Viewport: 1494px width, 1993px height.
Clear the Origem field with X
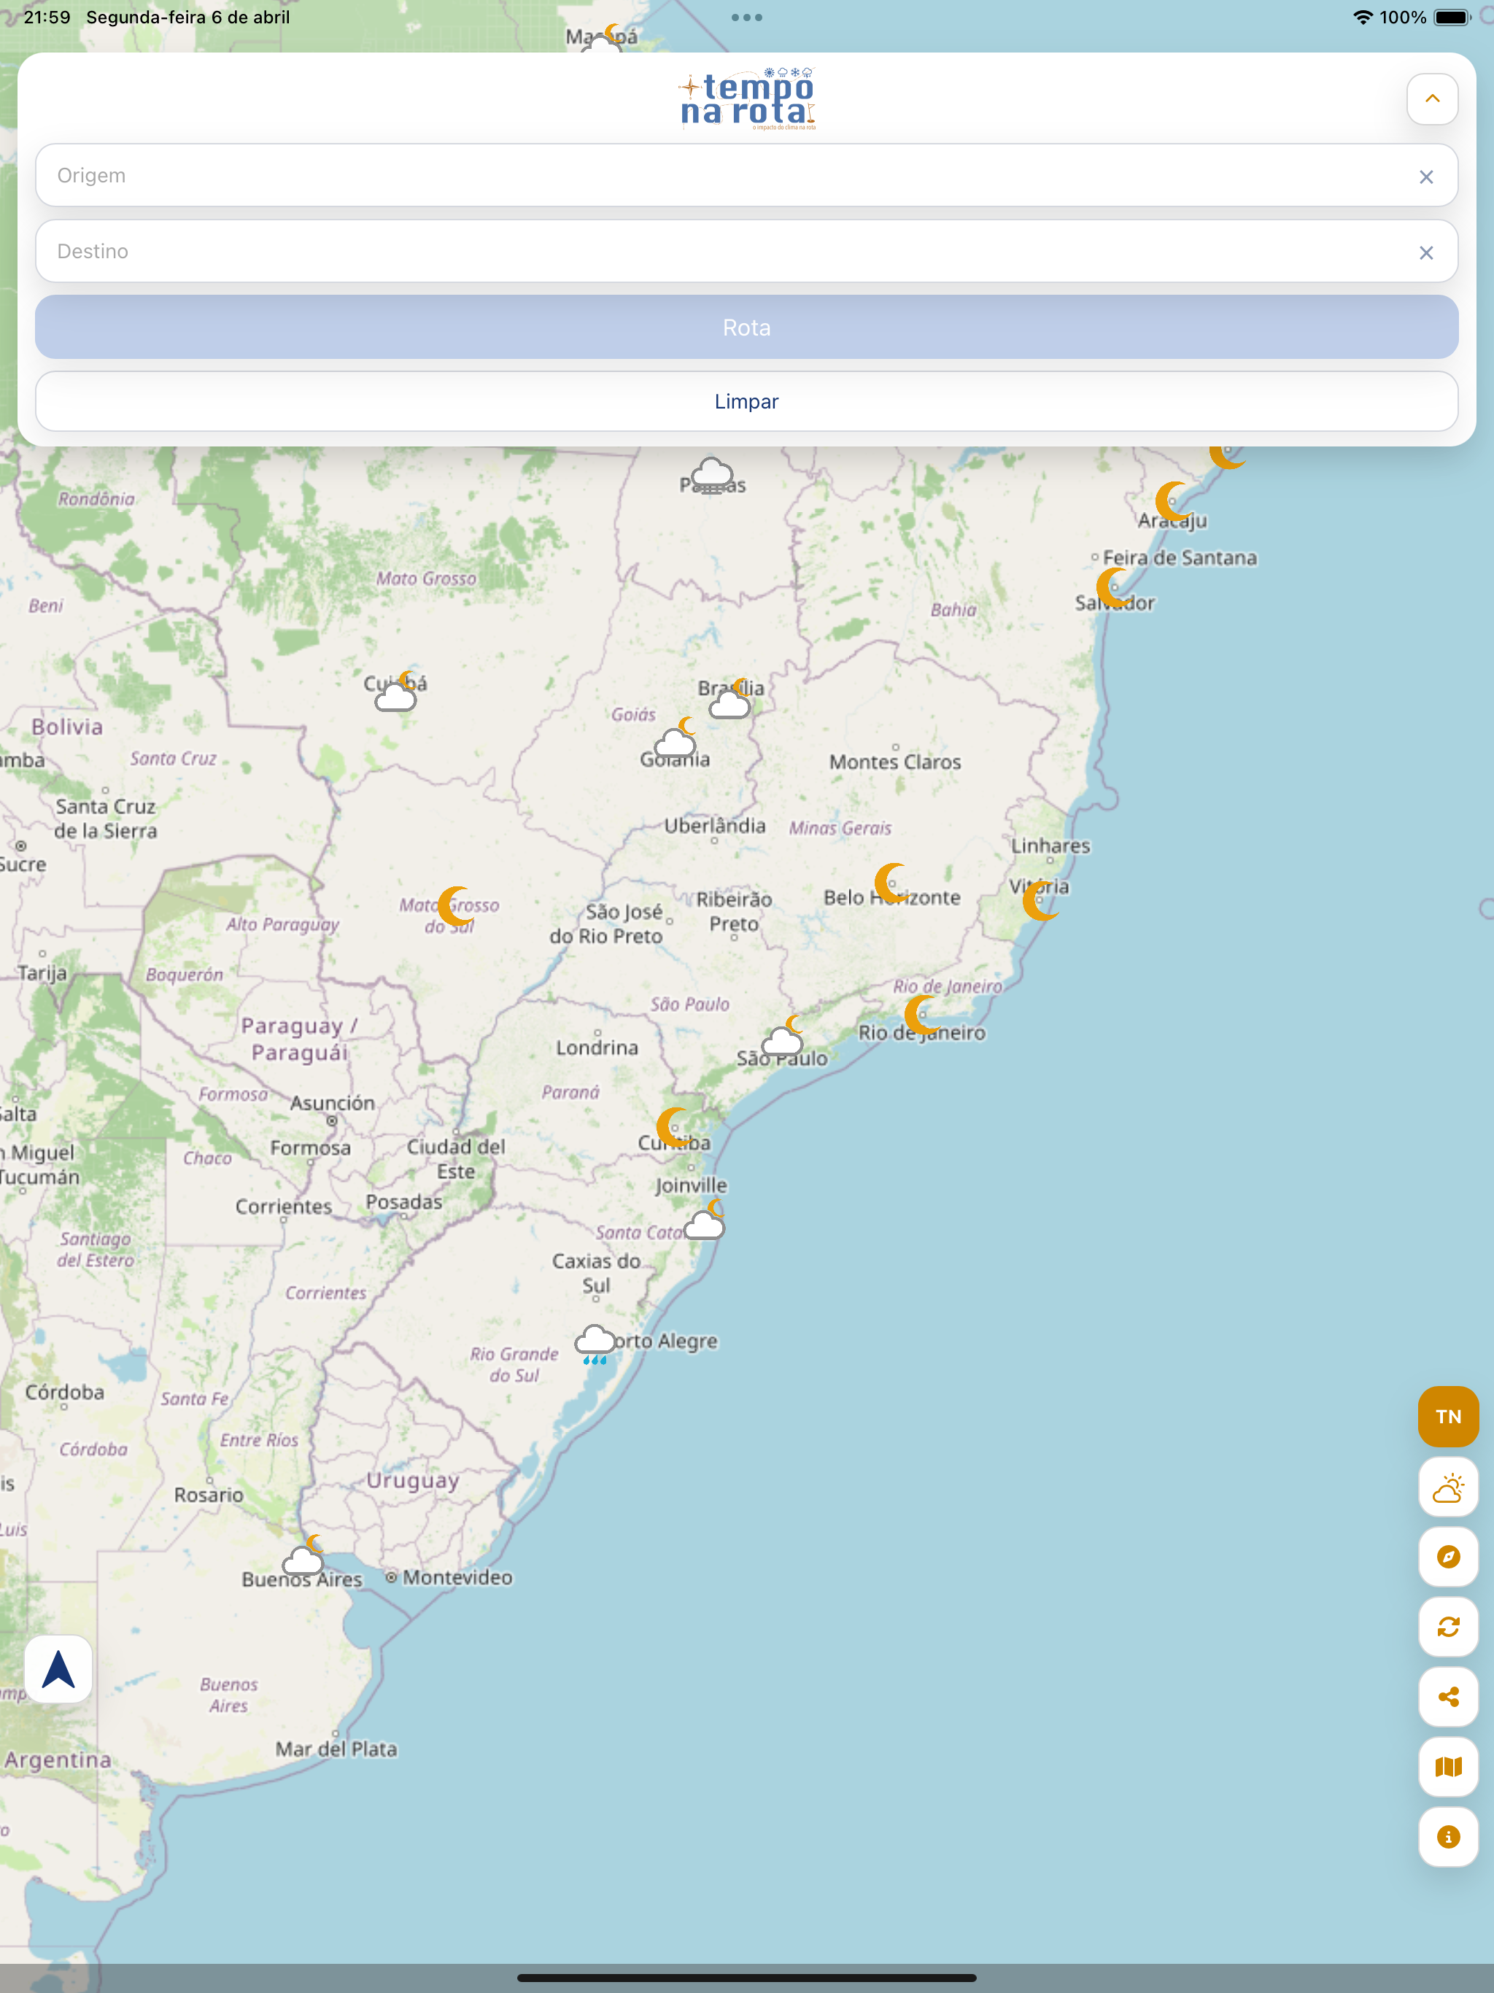coord(1425,177)
